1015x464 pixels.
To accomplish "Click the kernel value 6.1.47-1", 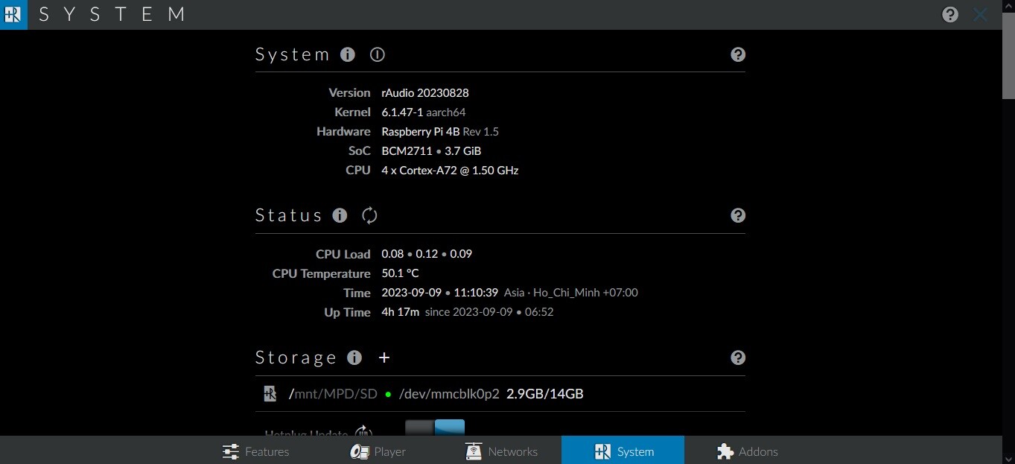I will (x=402, y=112).
